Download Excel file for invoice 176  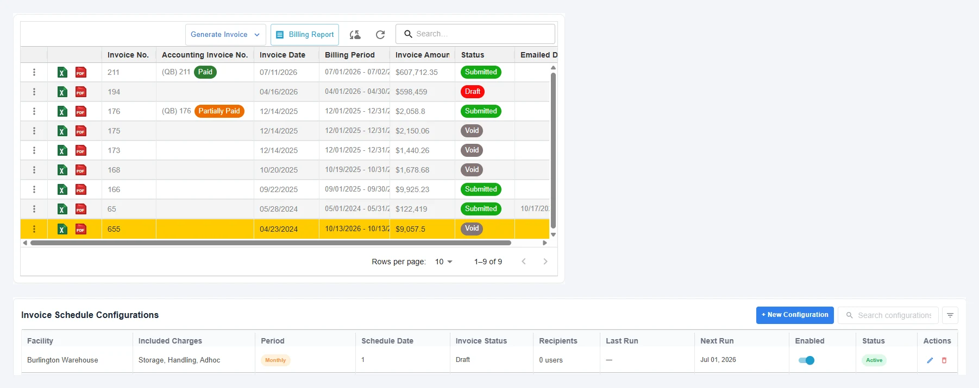(62, 111)
